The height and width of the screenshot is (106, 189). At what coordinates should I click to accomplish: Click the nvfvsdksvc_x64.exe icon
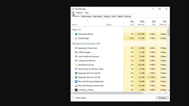pos(76,90)
